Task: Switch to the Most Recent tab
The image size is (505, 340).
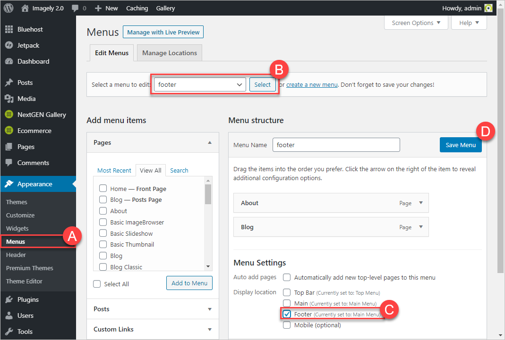Action: pos(114,170)
